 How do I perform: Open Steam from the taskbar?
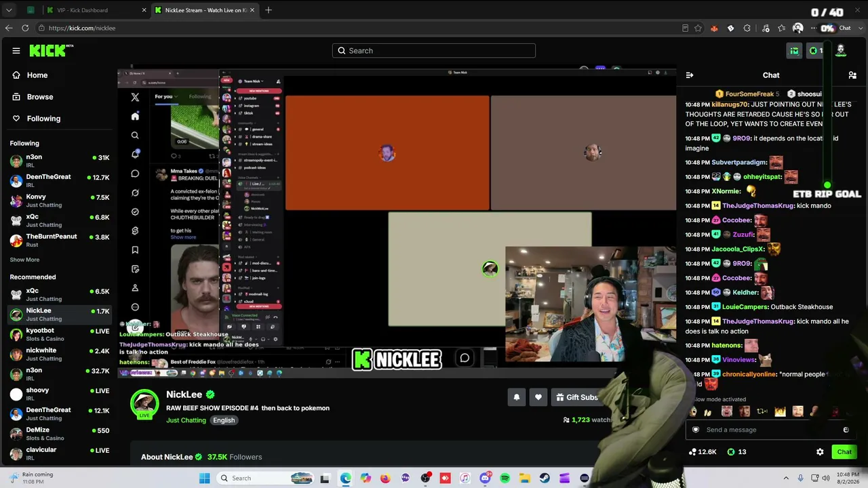pos(545,479)
